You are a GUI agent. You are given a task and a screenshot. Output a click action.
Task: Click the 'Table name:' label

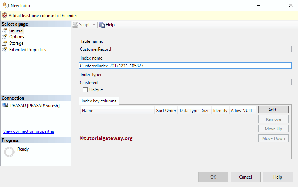pyautogui.click(x=92, y=41)
